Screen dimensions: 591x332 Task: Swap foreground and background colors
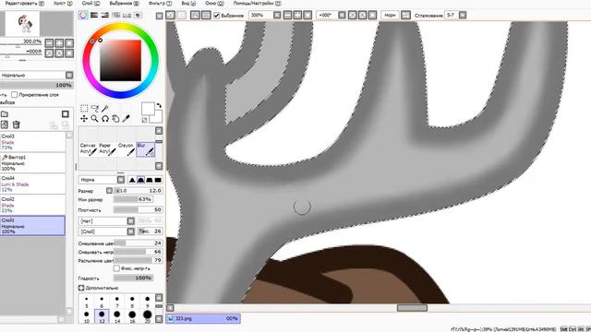tap(159, 106)
